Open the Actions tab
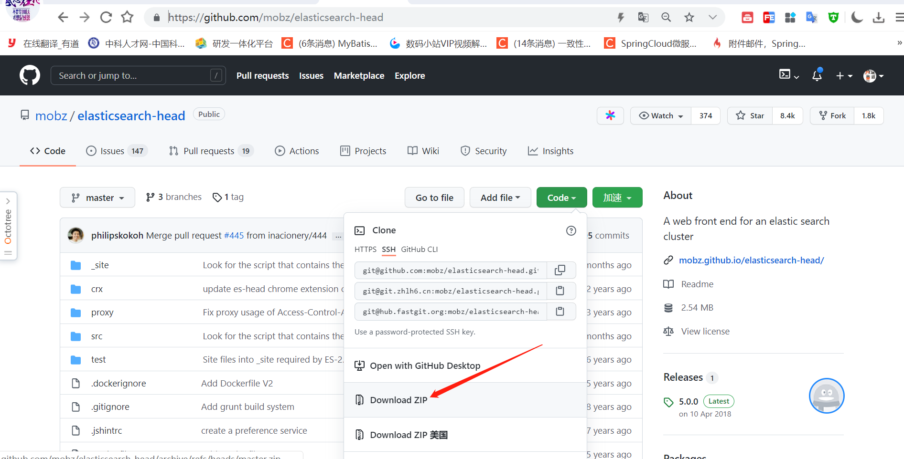Viewport: 904px width, 459px height. point(297,151)
